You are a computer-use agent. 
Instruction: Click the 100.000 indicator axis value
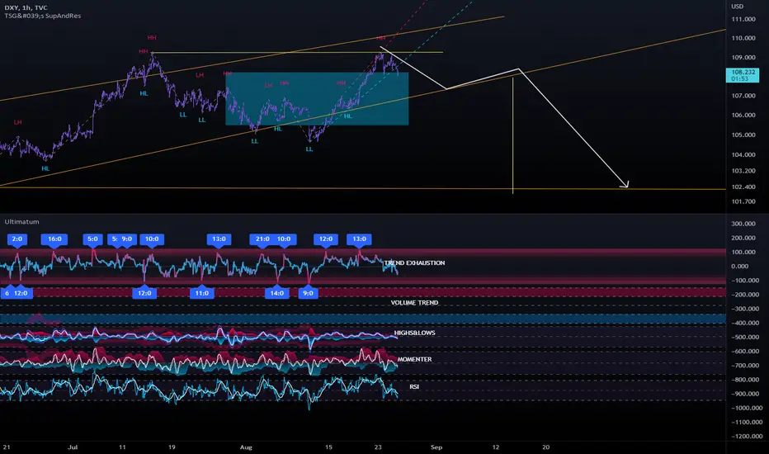(x=743, y=253)
